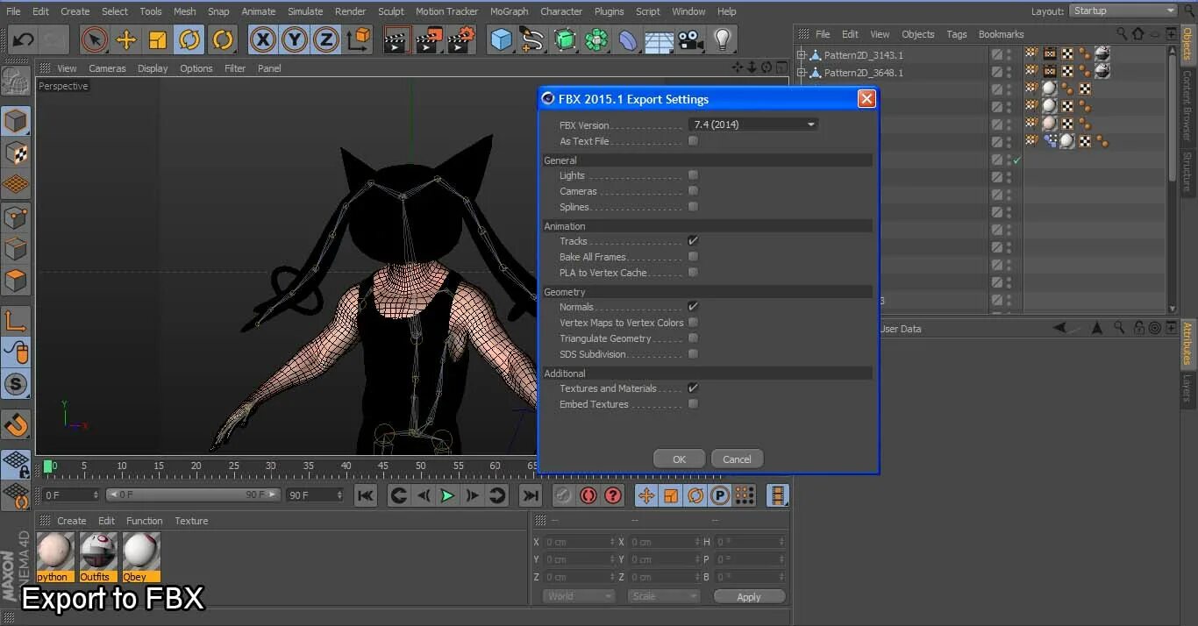Click the light bulb Light object icon
This screenshot has width=1198, height=626.
(x=722, y=39)
